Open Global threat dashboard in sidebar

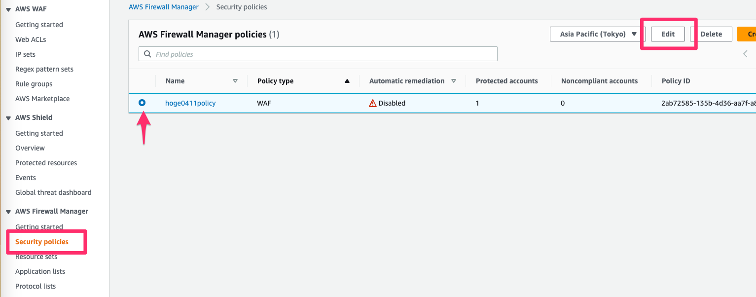(53, 192)
